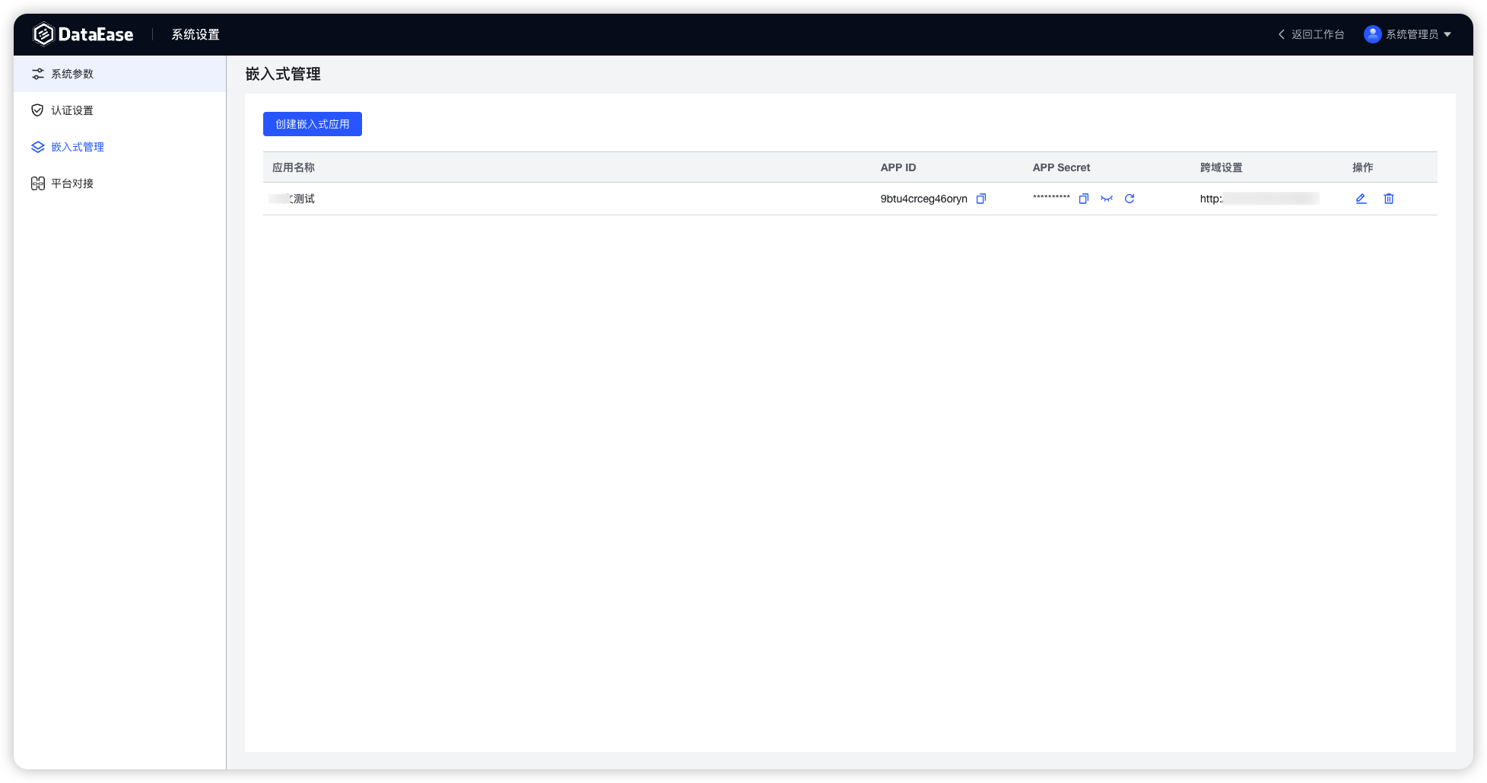Copy the APP ID 9btu4crceg46oryn
1487x783 pixels.
click(x=981, y=199)
